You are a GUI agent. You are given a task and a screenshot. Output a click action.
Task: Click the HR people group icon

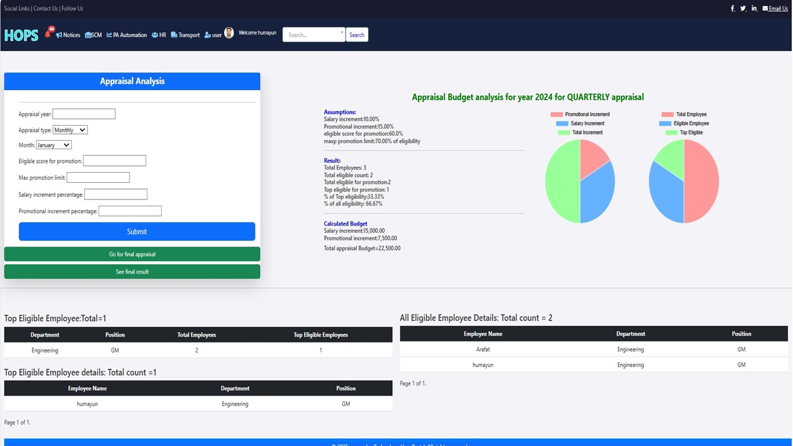coord(154,35)
